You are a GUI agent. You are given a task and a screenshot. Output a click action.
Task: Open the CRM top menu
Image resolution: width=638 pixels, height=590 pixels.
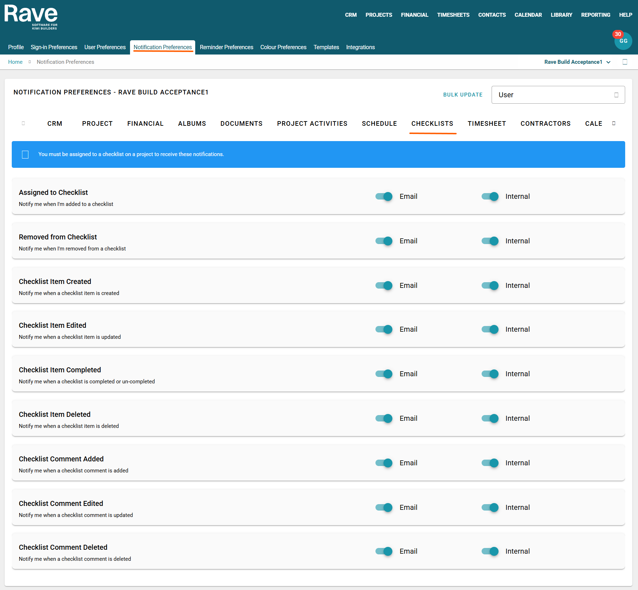click(351, 15)
